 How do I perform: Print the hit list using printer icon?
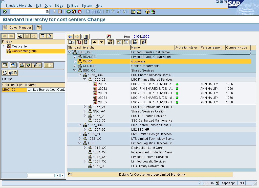5,73
